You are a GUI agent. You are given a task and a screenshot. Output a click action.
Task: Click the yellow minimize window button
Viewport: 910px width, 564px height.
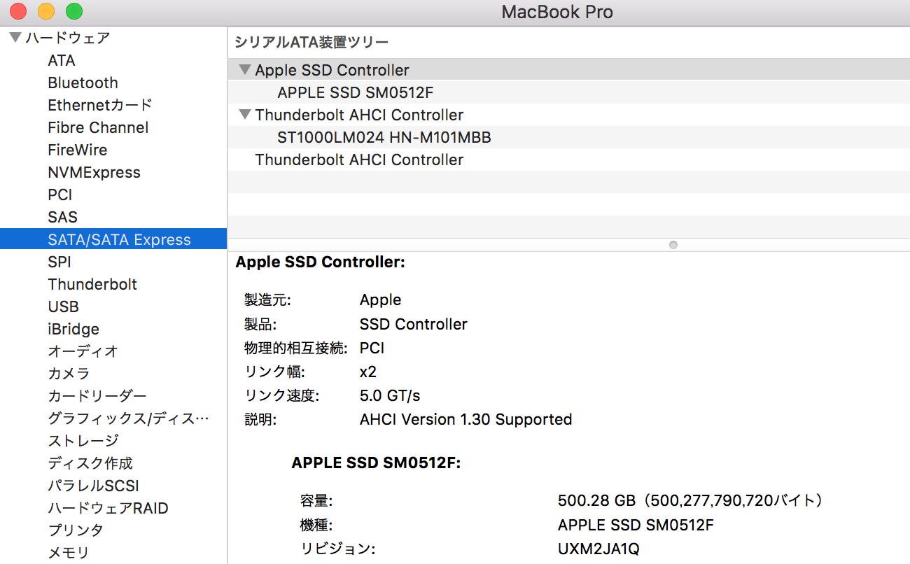pos(46,11)
